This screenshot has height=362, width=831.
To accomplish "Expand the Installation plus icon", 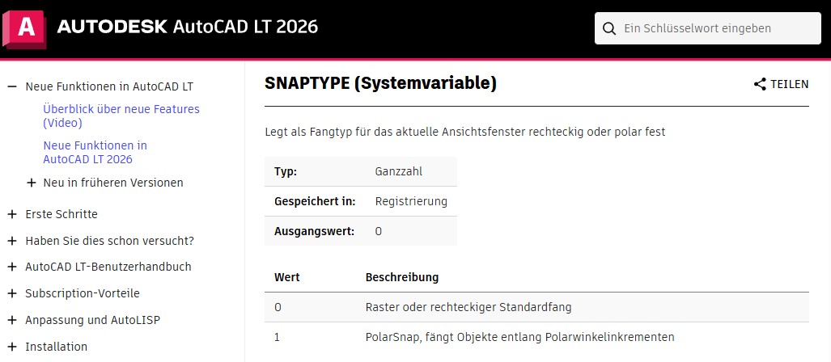I will coord(11,347).
